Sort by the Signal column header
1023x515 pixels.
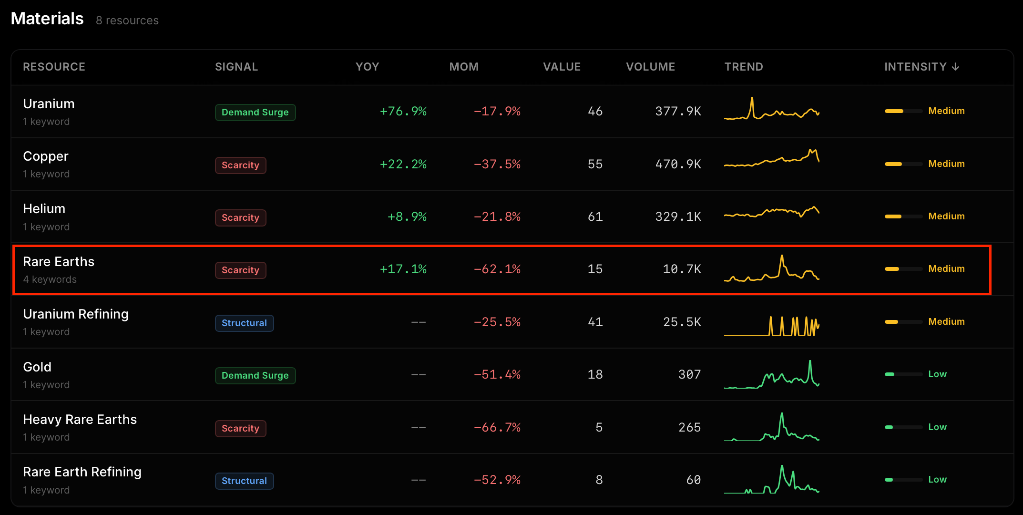tap(236, 67)
